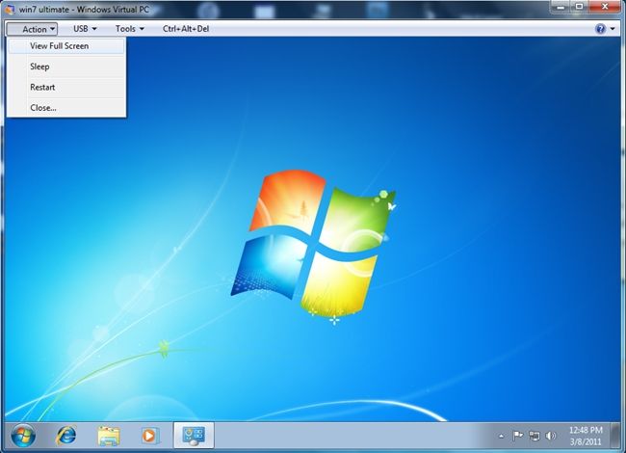Open the Tools menu dropdown
Image resolution: width=626 pixels, height=453 pixels.
tap(129, 29)
